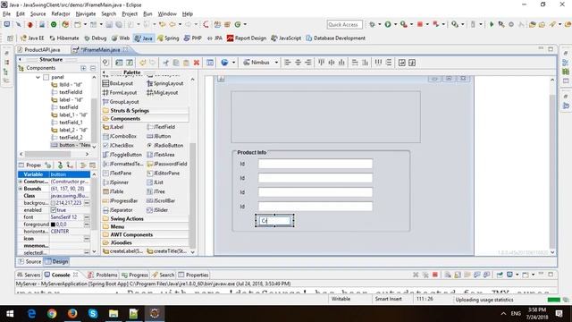Run the application from the main toolbar
This screenshot has height=322, width=572.
point(388,24)
